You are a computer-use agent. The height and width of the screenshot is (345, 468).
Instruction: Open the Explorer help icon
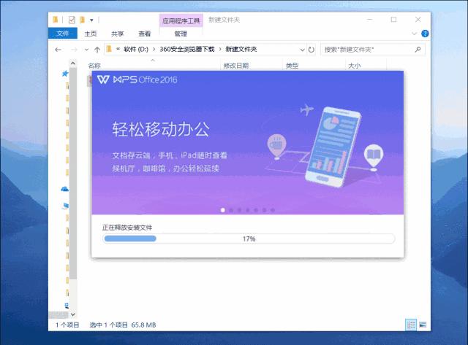click(x=425, y=34)
